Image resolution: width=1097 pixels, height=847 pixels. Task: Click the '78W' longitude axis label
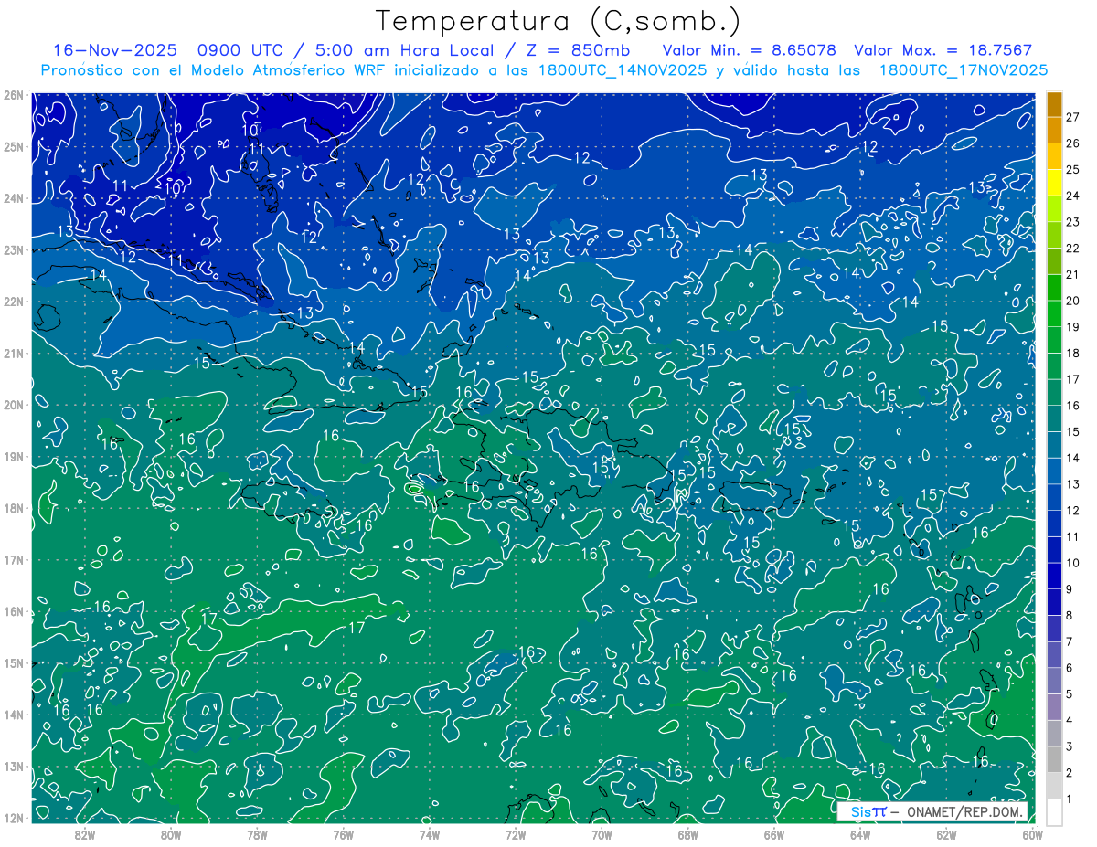pos(257,834)
